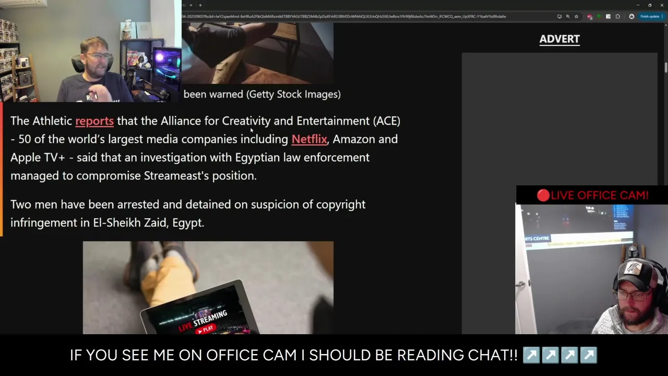668x376 pixels.
Task: Restore down the browser window
Action: tap(650, 5)
